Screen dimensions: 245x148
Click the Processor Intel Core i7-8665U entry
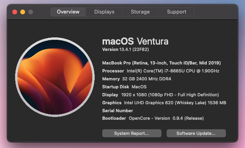(161, 71)
